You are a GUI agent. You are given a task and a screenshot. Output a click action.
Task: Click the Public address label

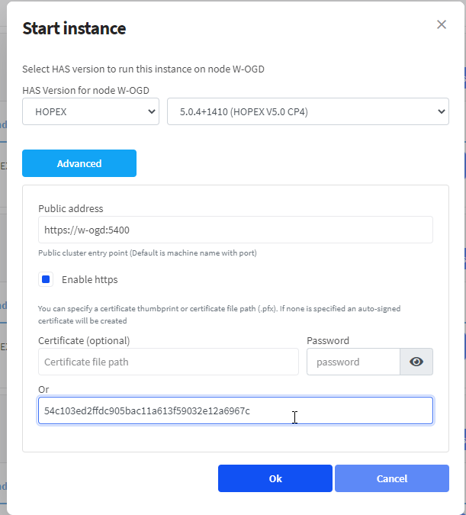pos(71,208)
